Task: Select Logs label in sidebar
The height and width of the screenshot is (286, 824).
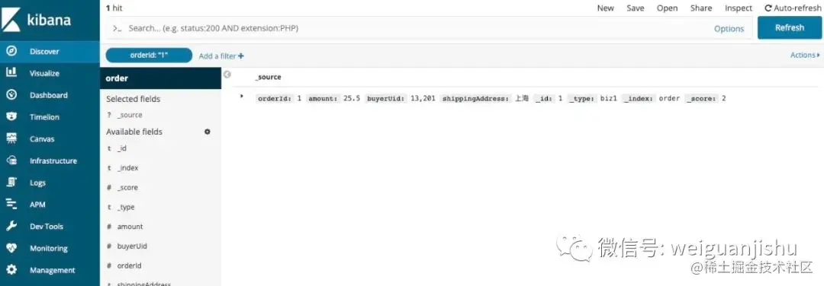Action: click(37, 183)
